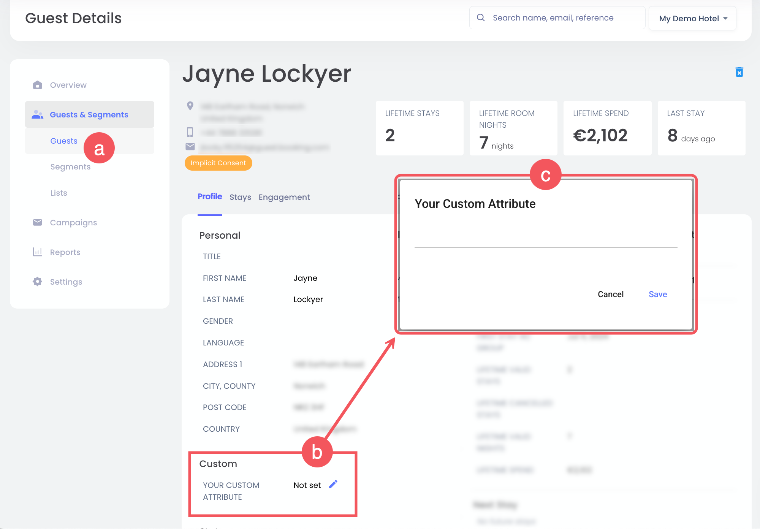Click the pencil edit icon beside Not set
Image resolution: width=760 pixels, height=529 pixels.
point(333,484)
